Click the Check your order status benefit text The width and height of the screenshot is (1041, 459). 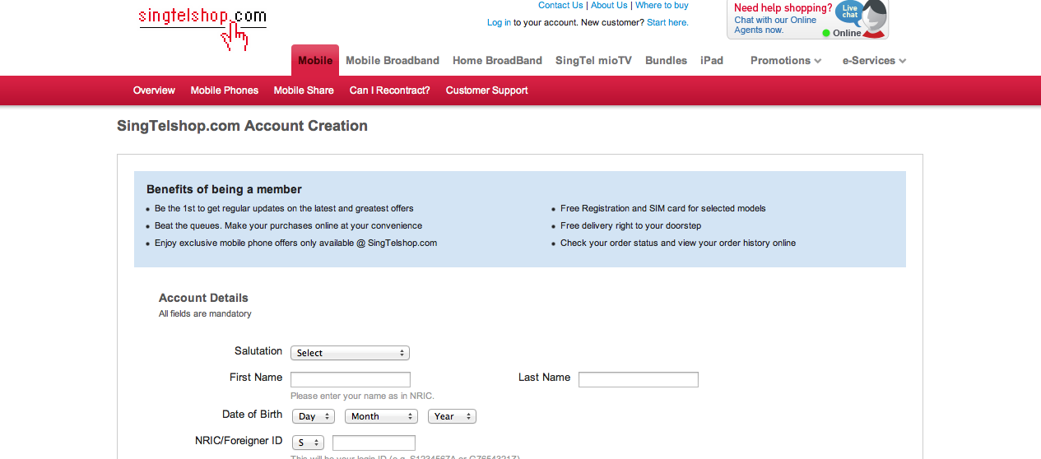[678, 243]
